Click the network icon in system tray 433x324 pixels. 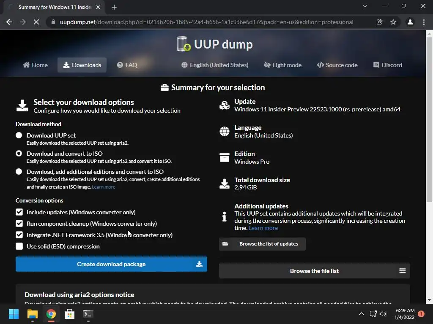pyautogui.click(x=373, y=314)
